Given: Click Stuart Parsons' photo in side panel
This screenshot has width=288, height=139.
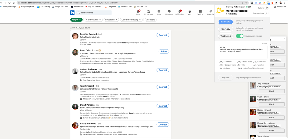Looking at the screenshot, I should coord(253,99).
